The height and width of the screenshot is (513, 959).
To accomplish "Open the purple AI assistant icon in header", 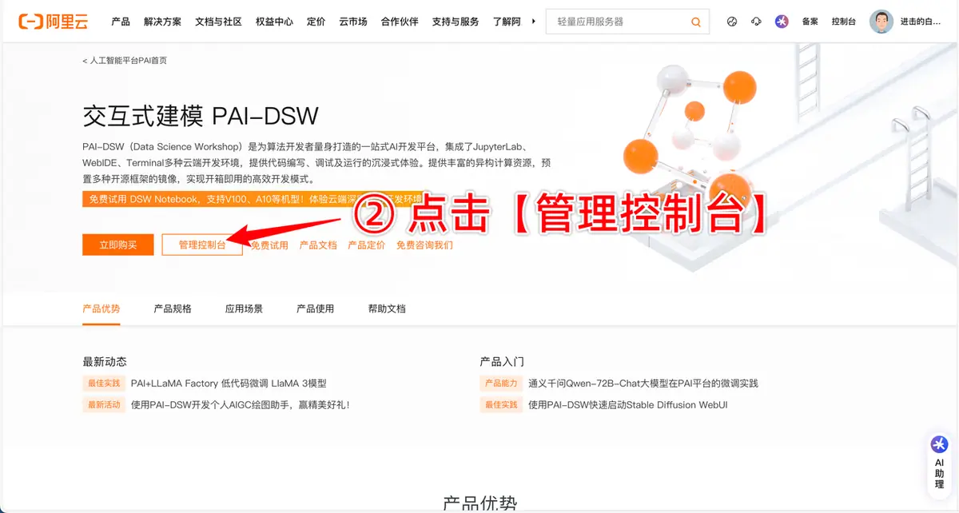I will click(x=782, y=22).
